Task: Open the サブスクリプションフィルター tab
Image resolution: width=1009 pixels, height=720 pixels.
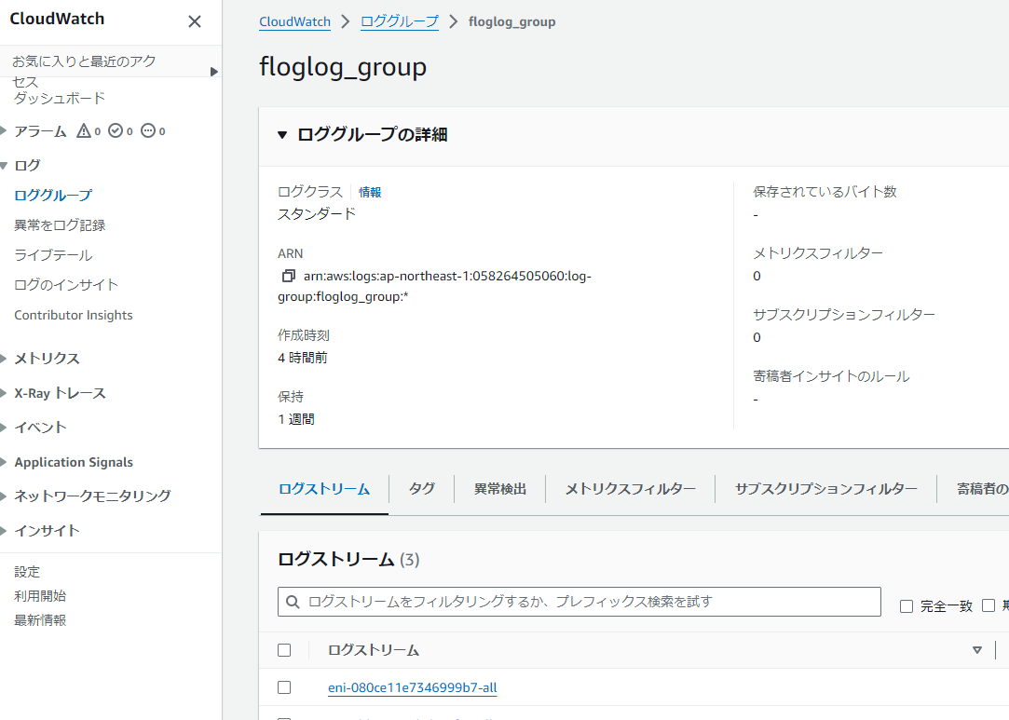Action: tap(826, 489)
